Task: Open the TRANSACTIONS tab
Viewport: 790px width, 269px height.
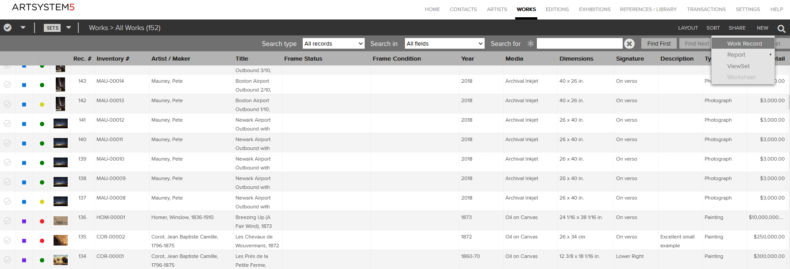Action: point(706,9)
